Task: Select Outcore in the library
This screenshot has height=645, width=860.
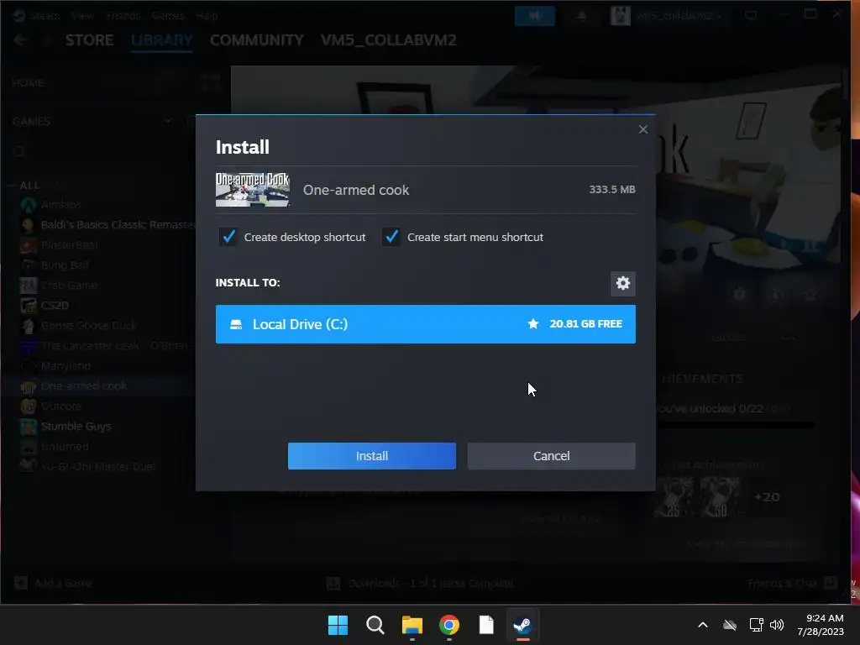Action: pos(60,406)
